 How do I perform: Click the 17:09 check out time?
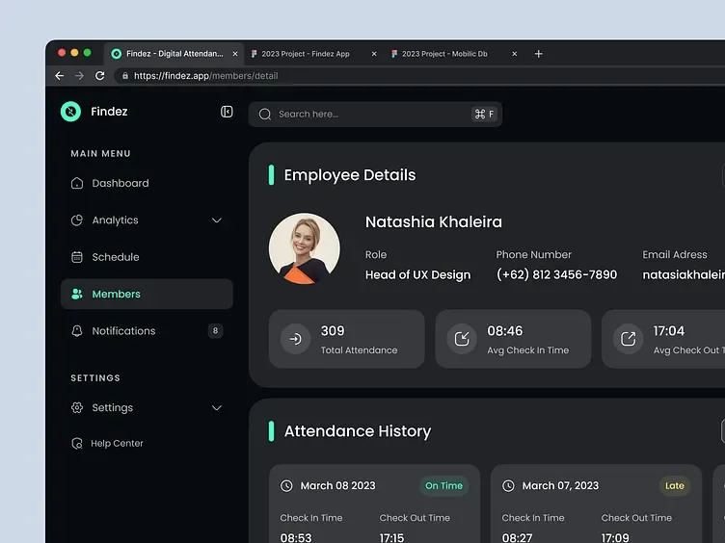pyautogui.click(x=615, y=538)
